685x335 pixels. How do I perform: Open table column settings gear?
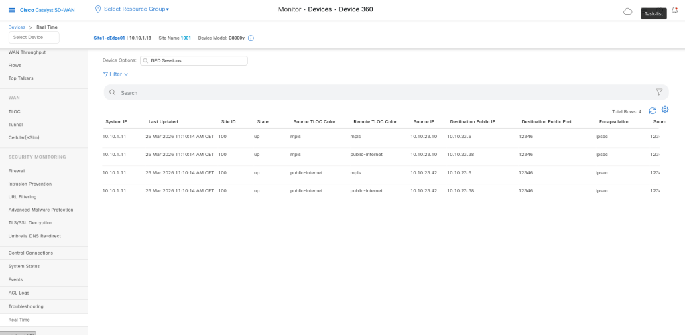tap(665, 110)
